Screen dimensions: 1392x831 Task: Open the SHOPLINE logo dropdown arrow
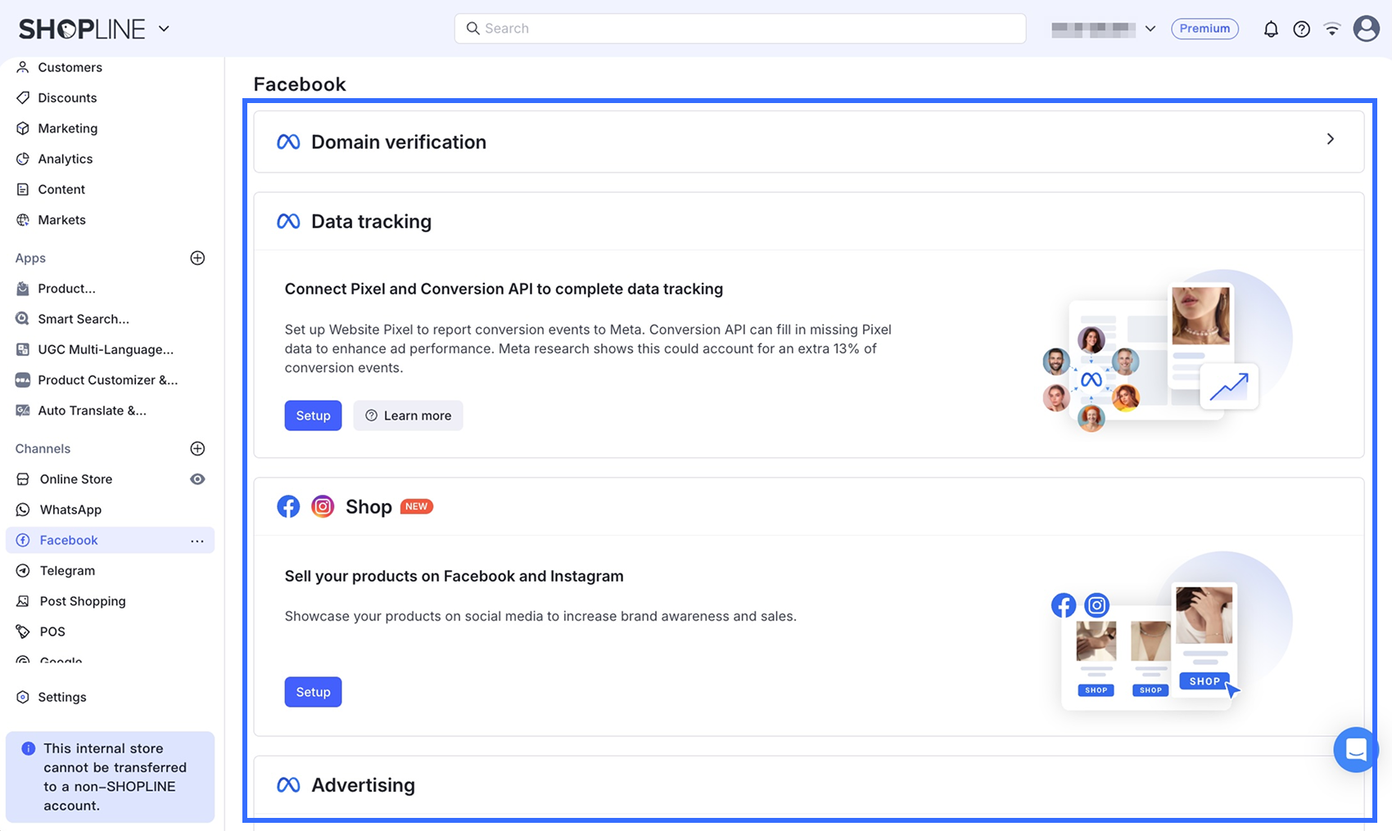tap(164, 29)
